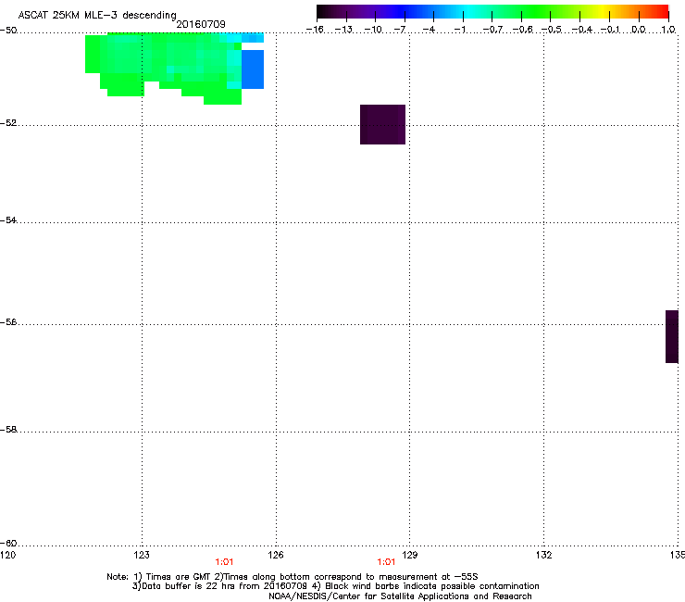Click the latitude label '-54'
This screenshot has height=602, width=685.
point(8,219)
